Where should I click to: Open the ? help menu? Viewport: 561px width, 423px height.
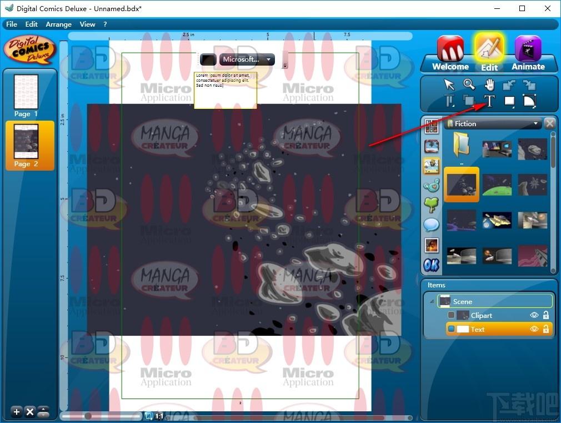point(105,24)
